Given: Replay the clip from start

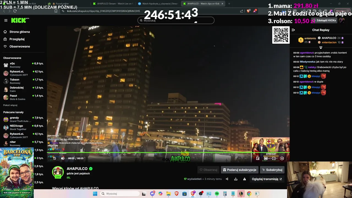Looking at the screenshot, I should coord(54,158).
